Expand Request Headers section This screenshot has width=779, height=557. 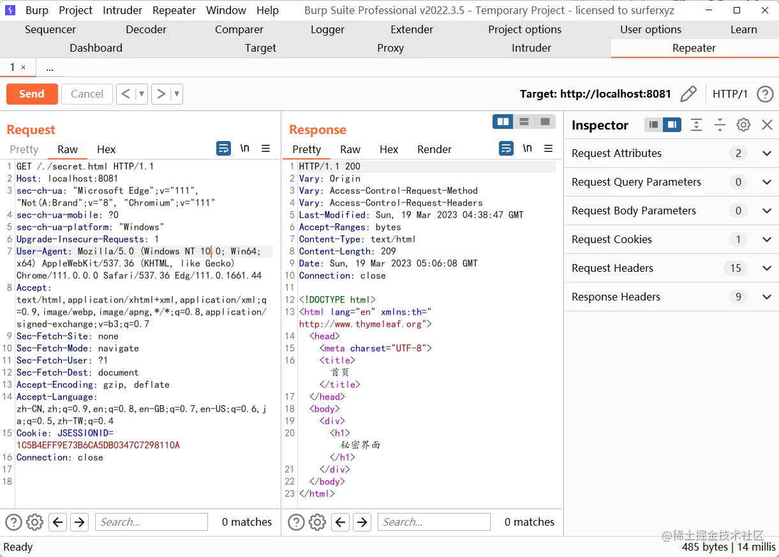tap(767, 268)
